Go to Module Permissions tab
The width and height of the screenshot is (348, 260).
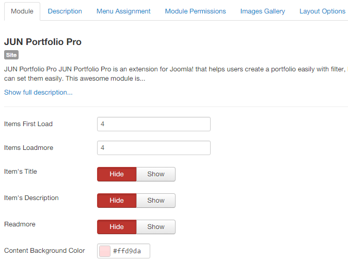[195, 11]
